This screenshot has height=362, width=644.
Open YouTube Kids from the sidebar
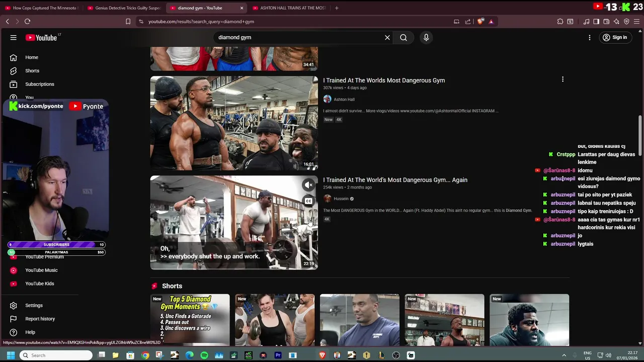tap(39, 284)
